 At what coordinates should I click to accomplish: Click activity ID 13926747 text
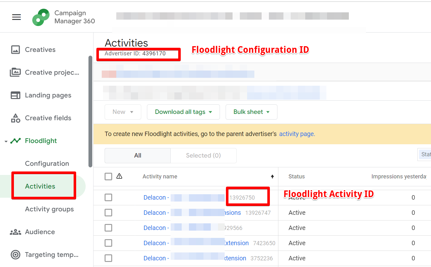tap(258, 213)
